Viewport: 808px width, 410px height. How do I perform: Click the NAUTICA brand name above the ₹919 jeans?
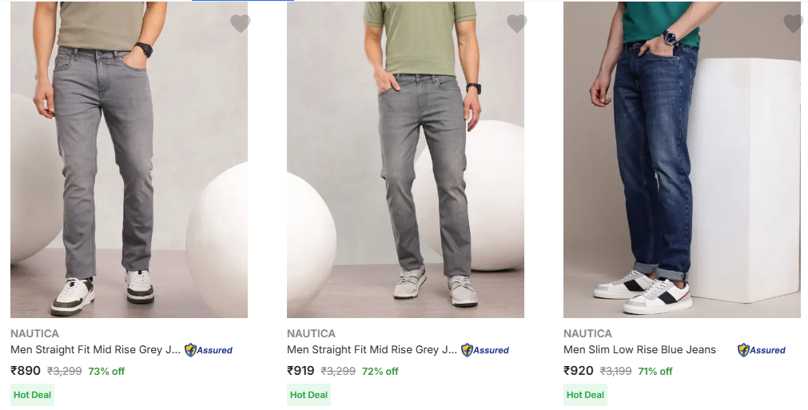click(x=311, y=333)
